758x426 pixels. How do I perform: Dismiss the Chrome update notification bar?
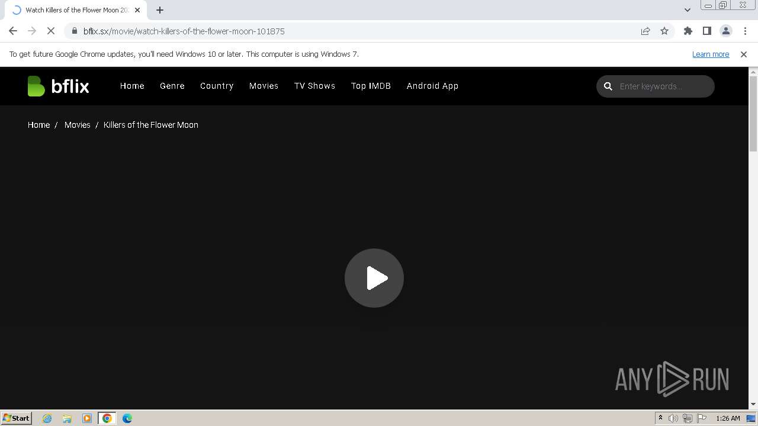click(x=744, y=54)
